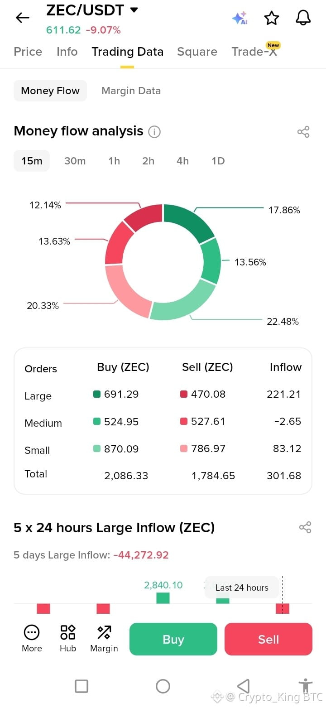
Task: Open price alert bell icon
Action: [303, 18]
